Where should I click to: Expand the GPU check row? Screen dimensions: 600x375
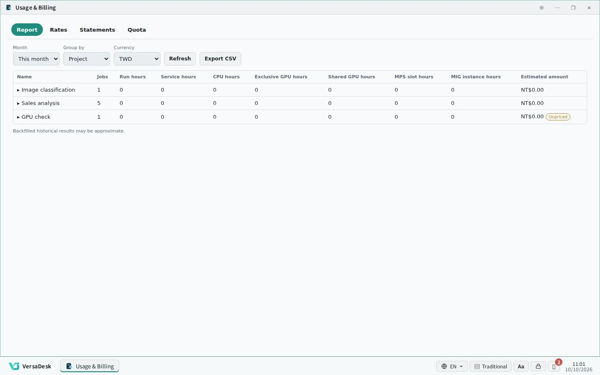coord(18,117)
